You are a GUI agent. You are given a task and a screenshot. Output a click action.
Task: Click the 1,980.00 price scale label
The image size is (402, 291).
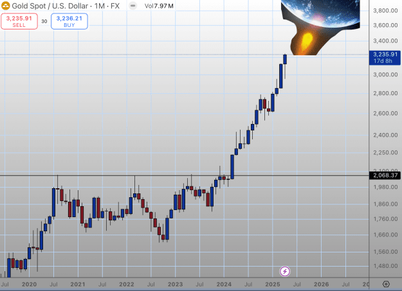pyautogui.click(x=385, y=187)
